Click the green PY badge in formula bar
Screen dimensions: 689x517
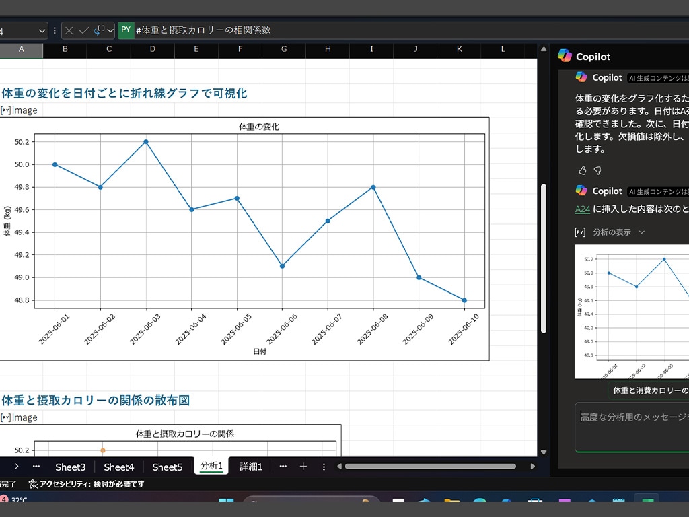point(126,30)
